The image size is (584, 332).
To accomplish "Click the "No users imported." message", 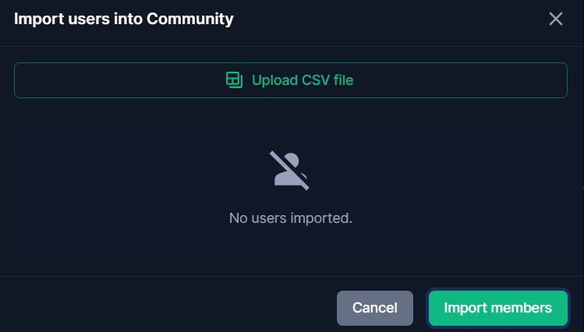I will [291, 218].
